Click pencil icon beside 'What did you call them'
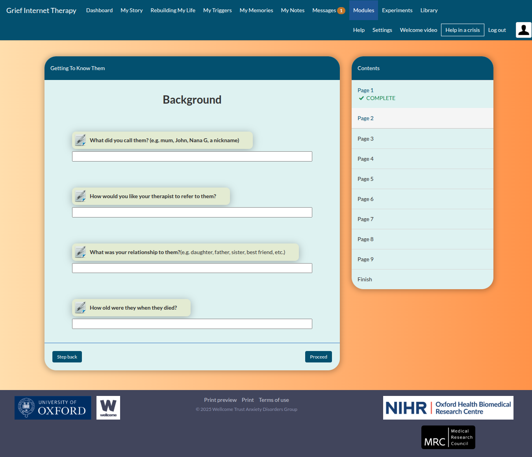This screenshot has height=457, width=532. 80,140
